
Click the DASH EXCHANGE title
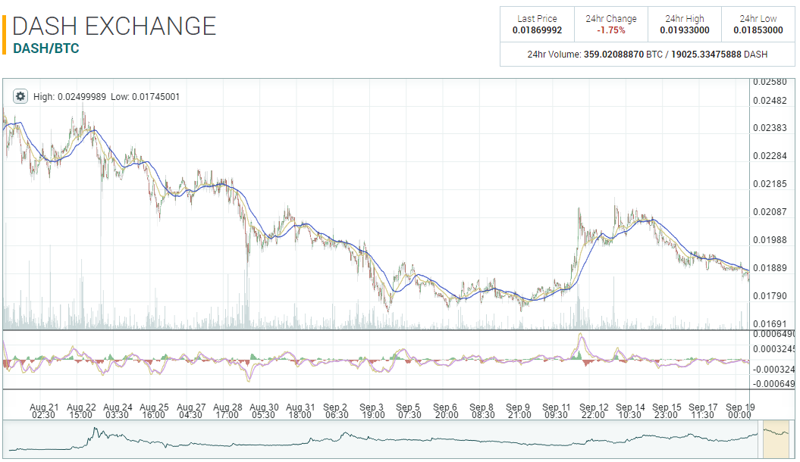point(115,26)
